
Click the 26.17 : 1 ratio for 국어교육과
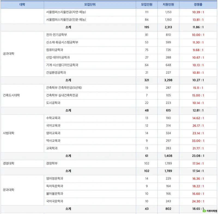click(198, 126)
